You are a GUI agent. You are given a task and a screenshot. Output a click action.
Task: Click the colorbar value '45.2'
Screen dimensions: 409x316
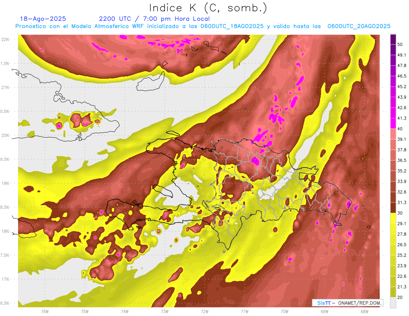click(402, 87)
